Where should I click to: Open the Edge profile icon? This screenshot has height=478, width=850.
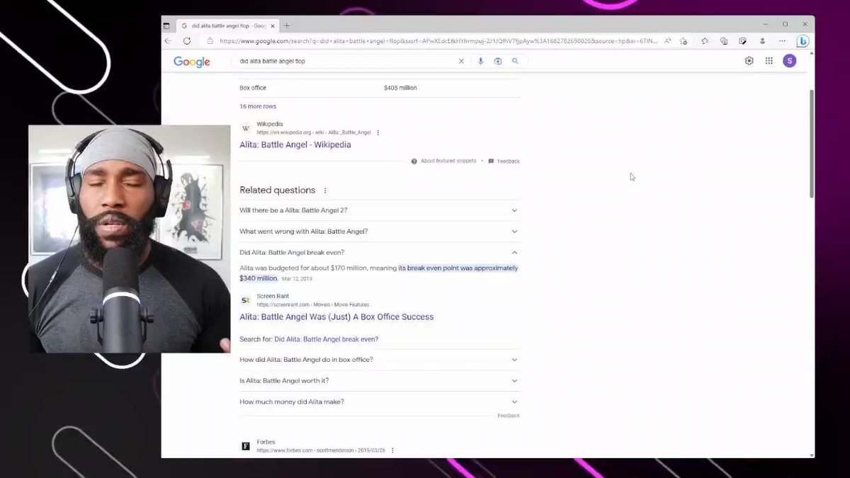pyautogui.click(x=762, y=41)
